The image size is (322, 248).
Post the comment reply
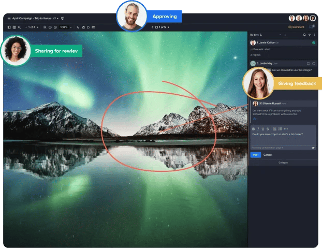click(256, 155)
